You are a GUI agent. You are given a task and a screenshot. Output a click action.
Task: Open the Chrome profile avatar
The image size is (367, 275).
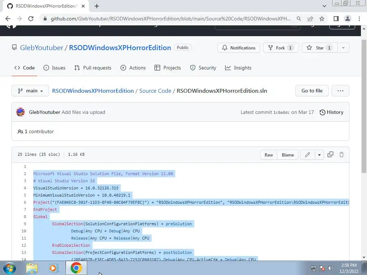point(348,19)
